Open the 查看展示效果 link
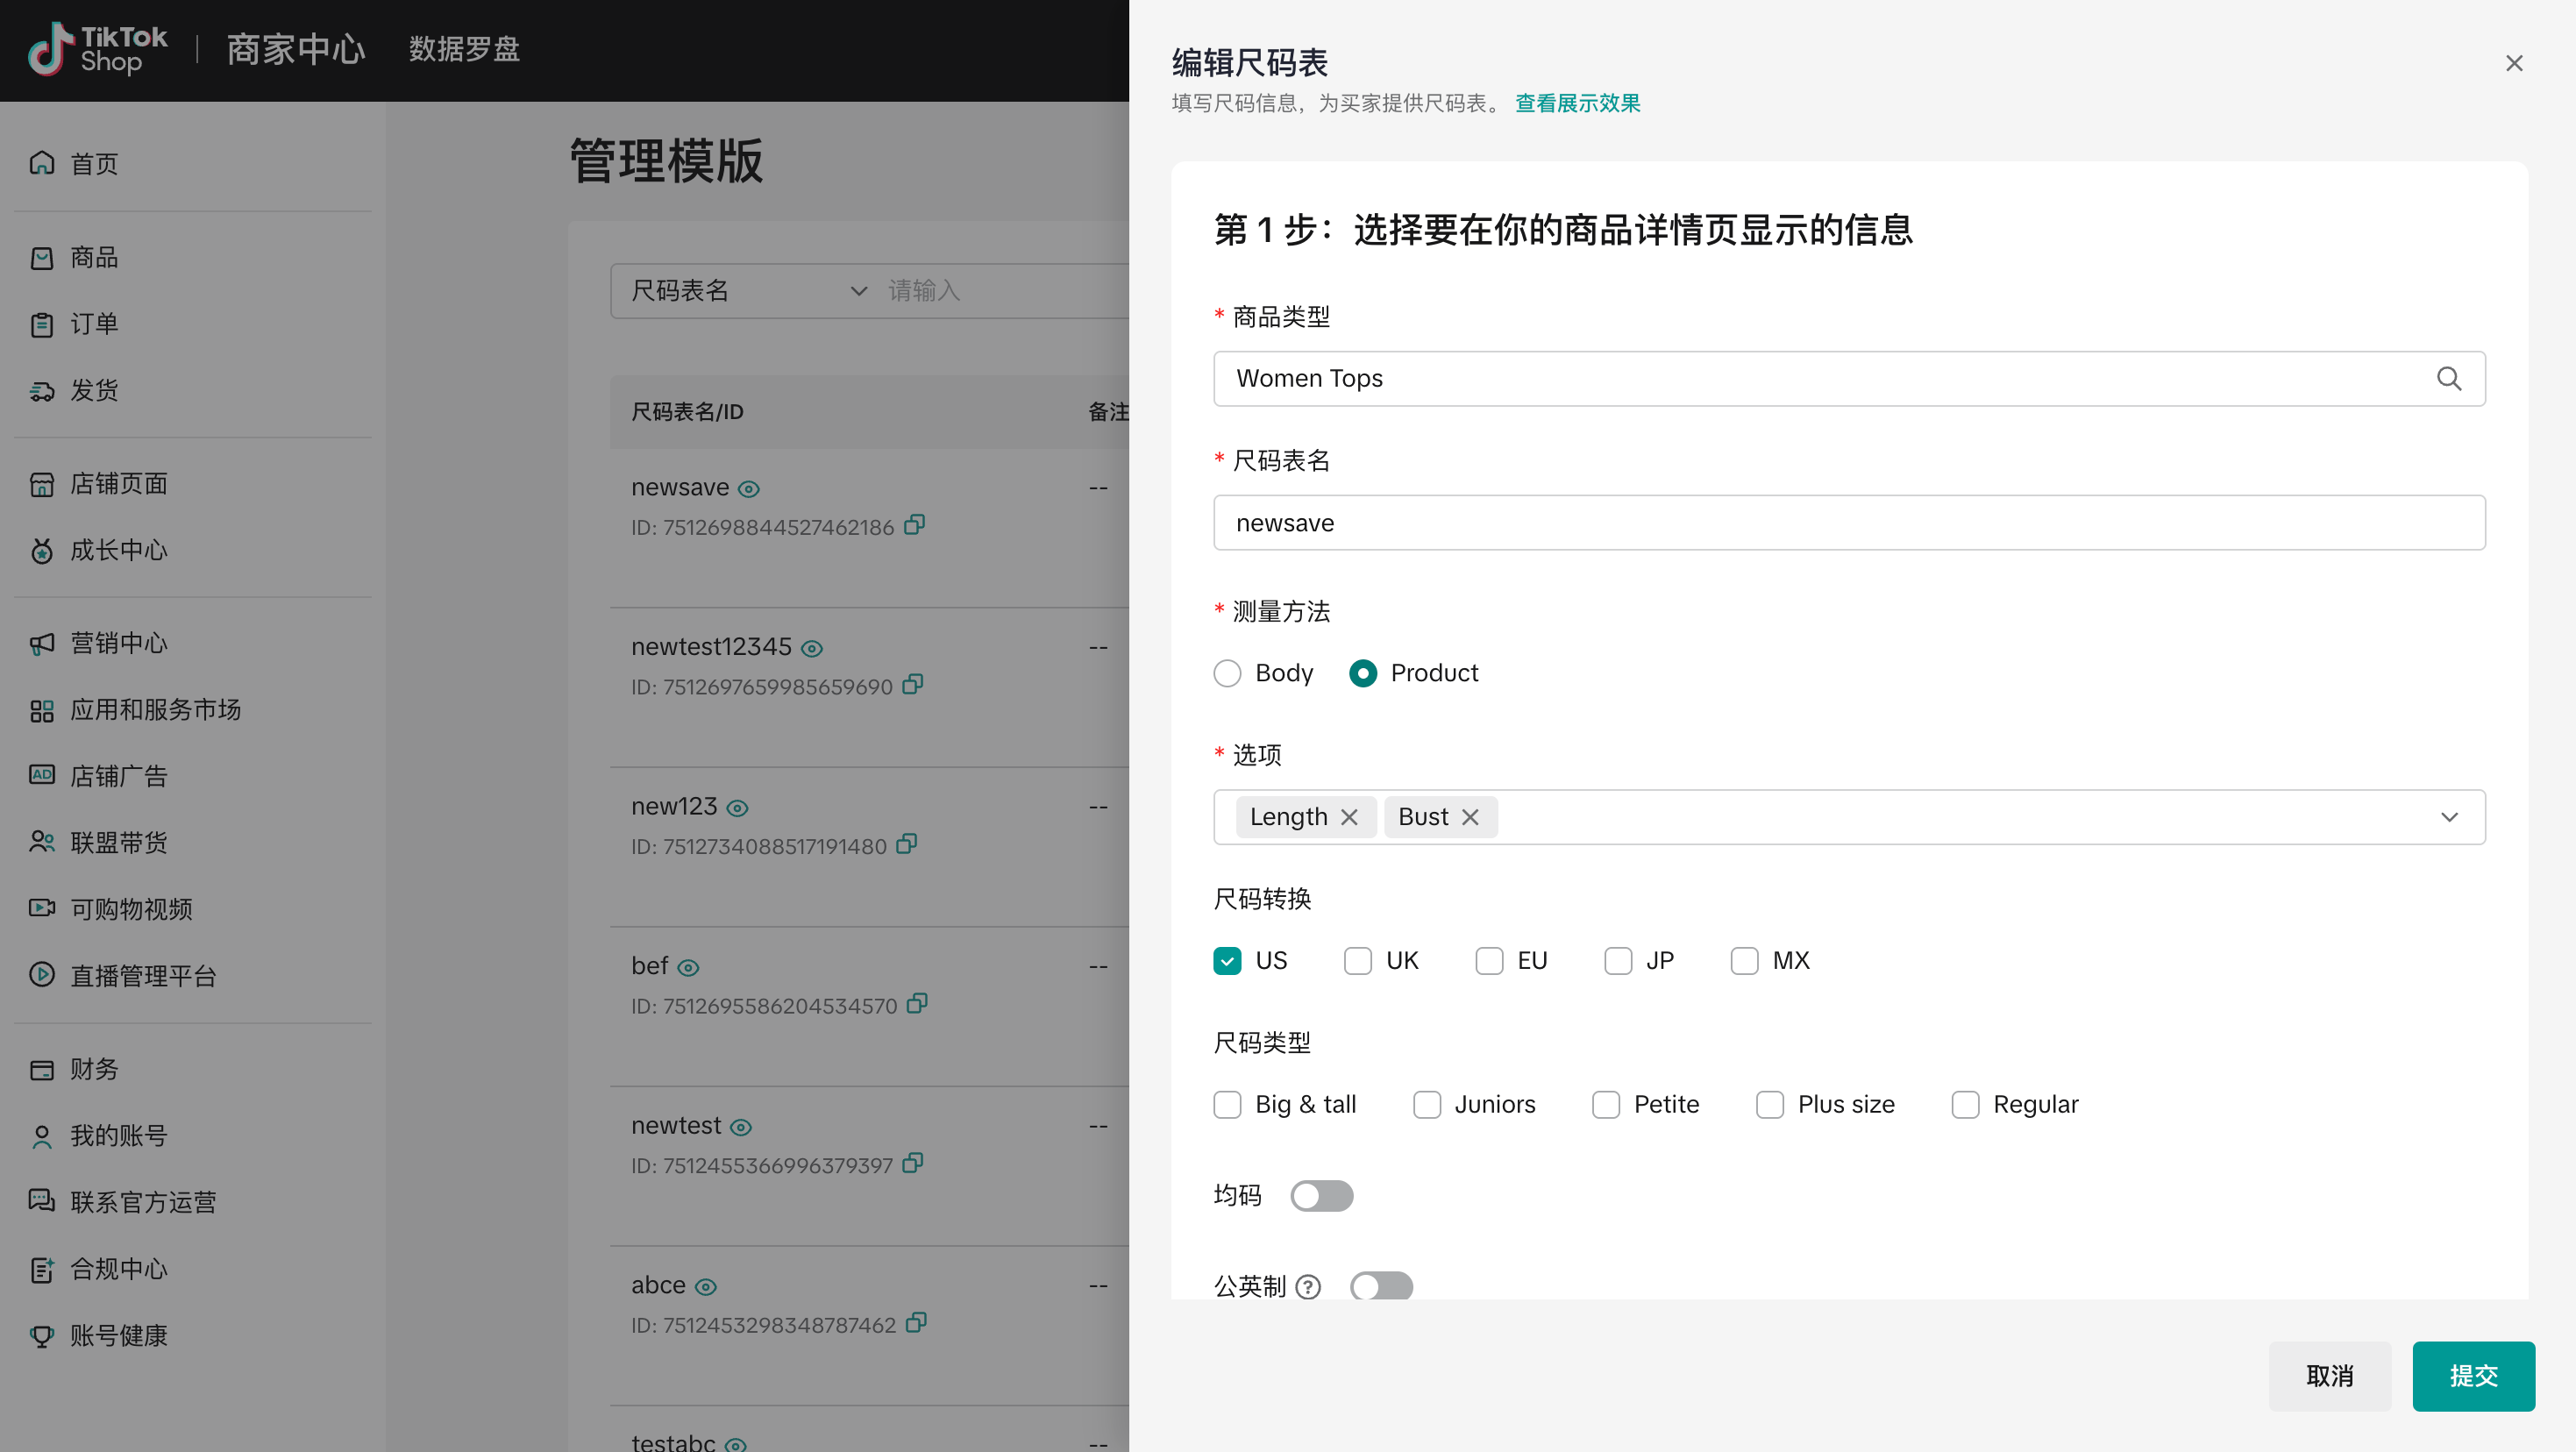The image size is (2576, 1452). point(1577,103)
